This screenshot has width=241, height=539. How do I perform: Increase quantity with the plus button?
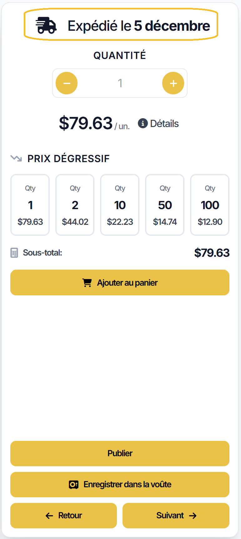(x=173, y=83)
